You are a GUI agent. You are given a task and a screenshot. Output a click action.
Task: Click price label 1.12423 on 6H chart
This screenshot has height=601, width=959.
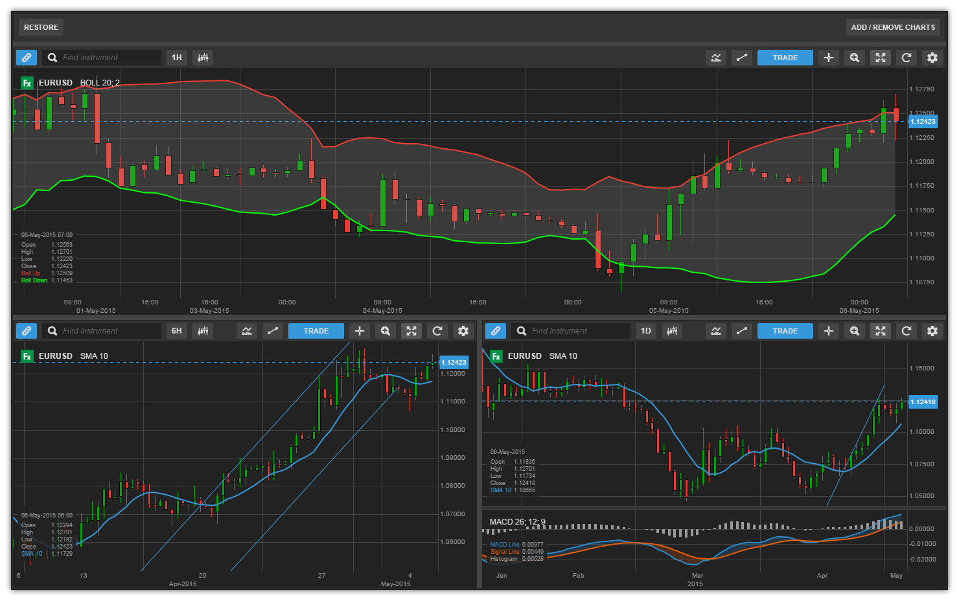tap(454, 362)
